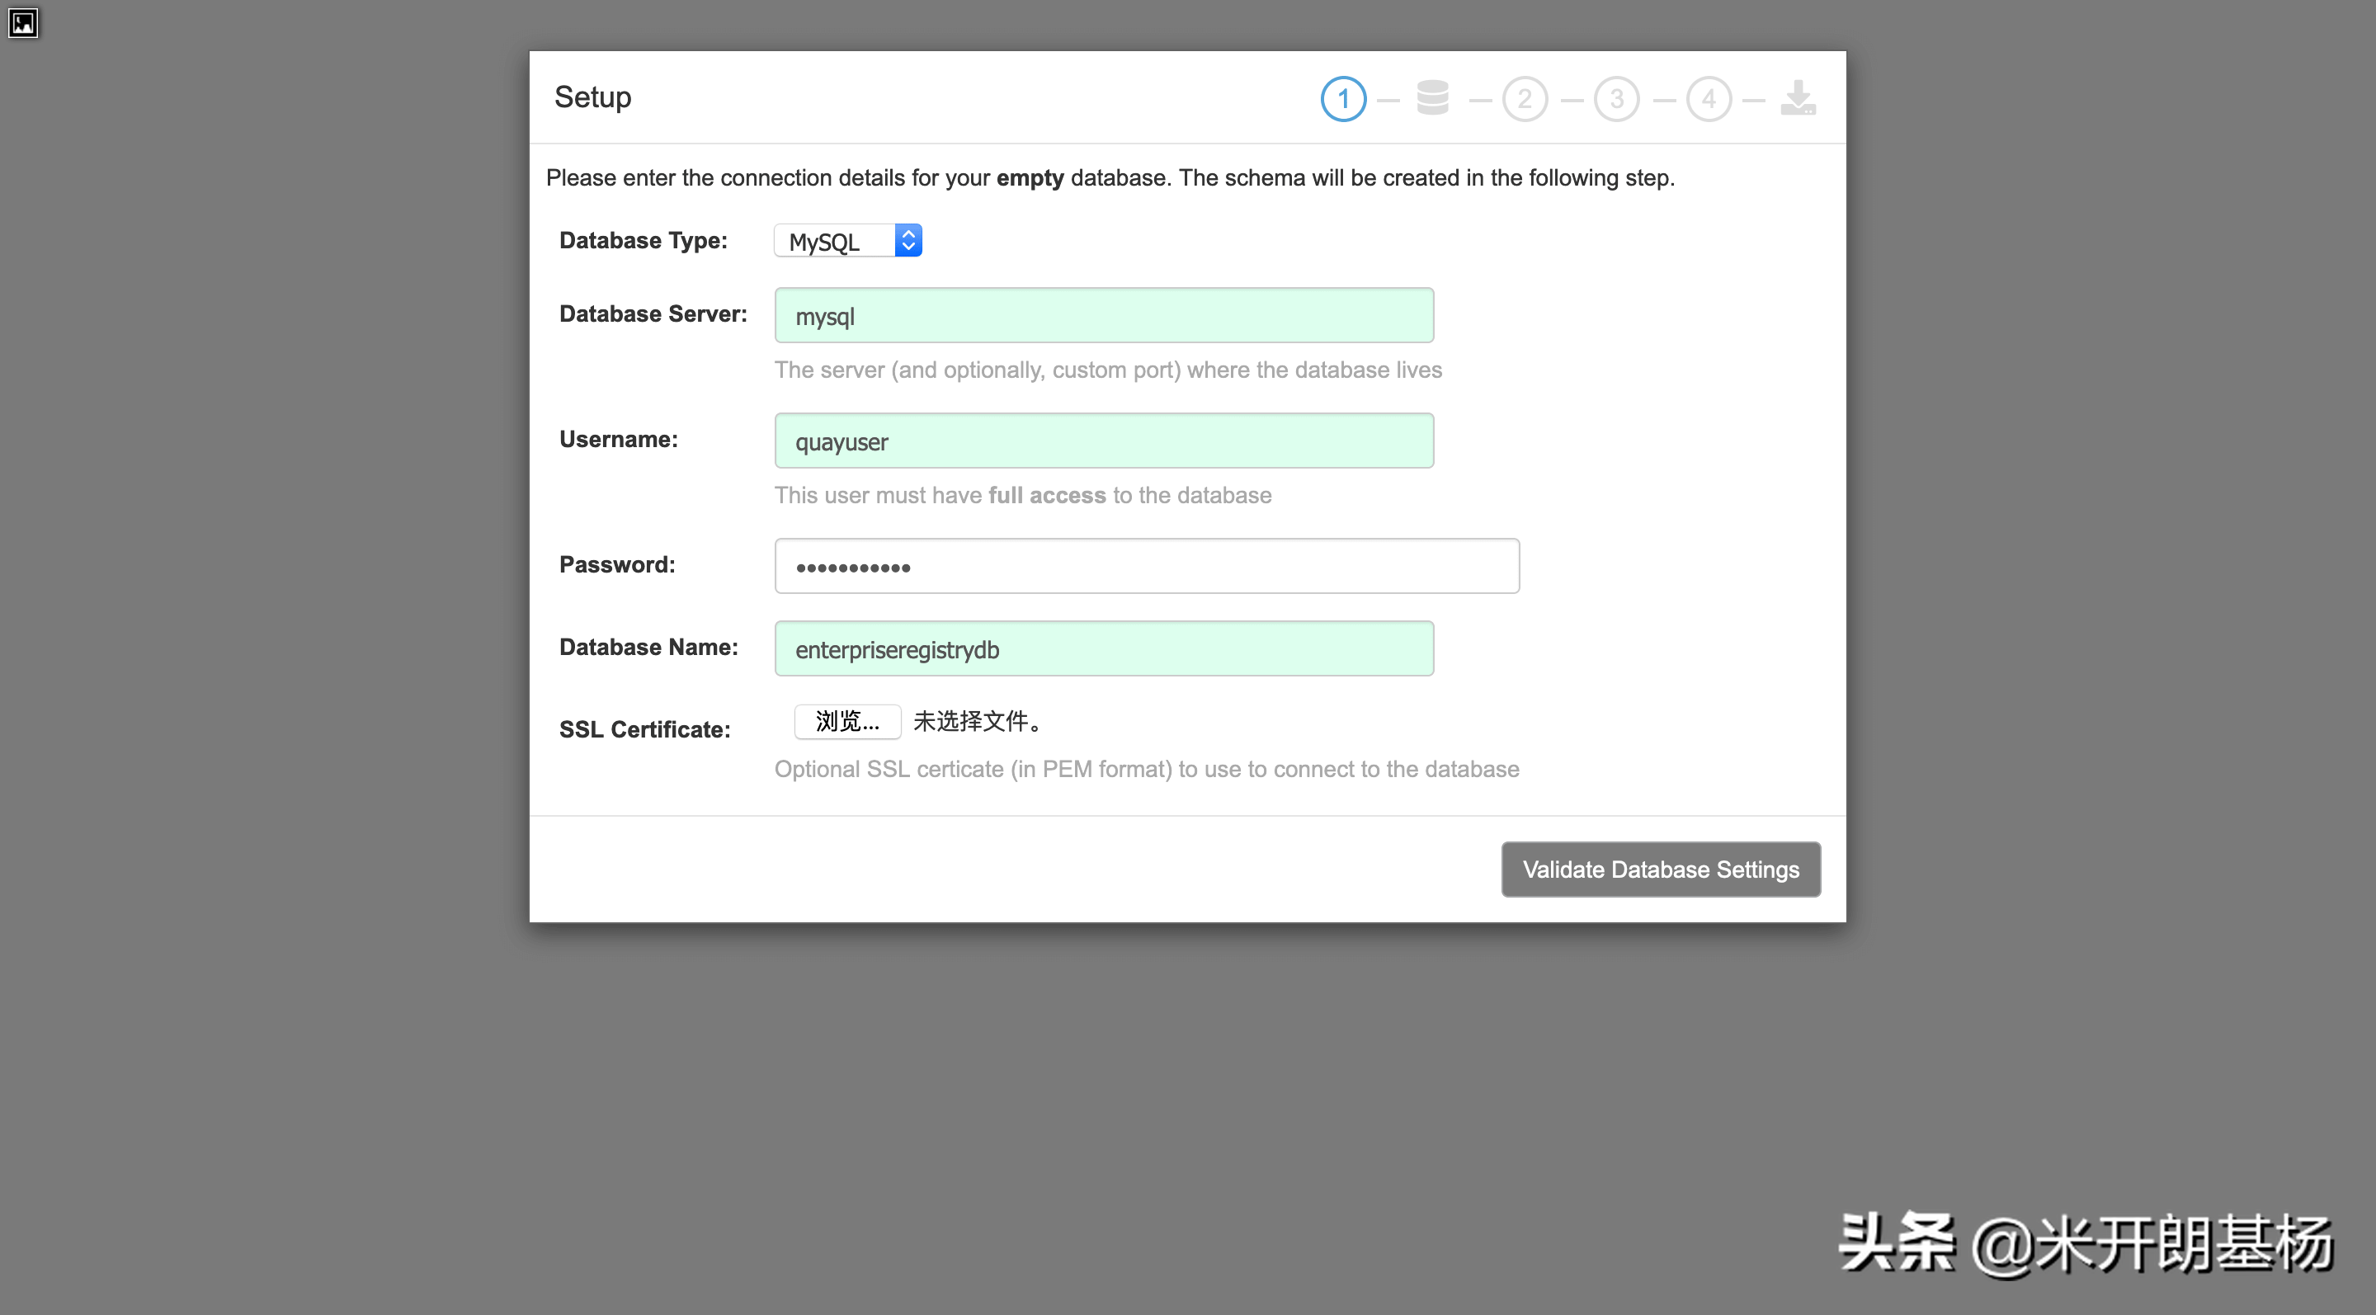Click the step 2 circle indicator

[1525, 99]
